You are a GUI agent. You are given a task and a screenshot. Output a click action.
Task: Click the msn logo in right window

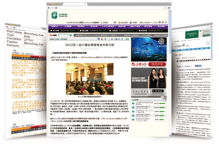point(180,46)
